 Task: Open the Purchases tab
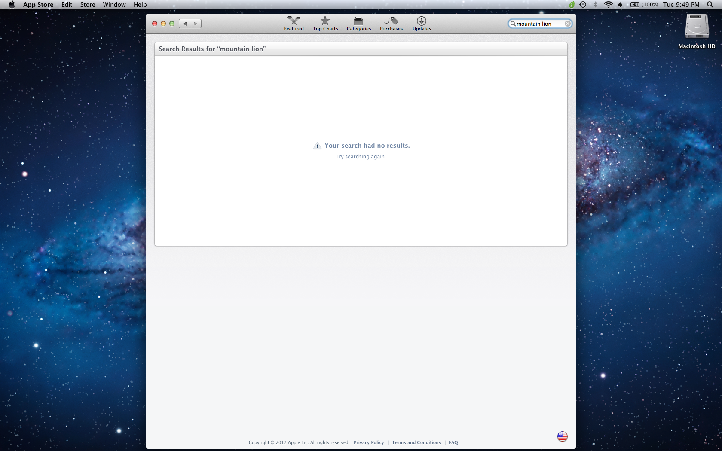(391, 24)
